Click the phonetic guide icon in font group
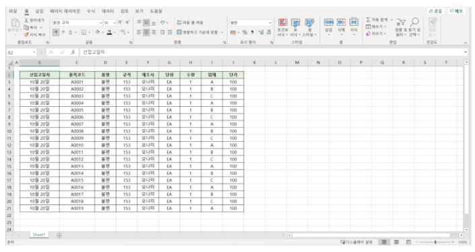 (x=122, y=32)
